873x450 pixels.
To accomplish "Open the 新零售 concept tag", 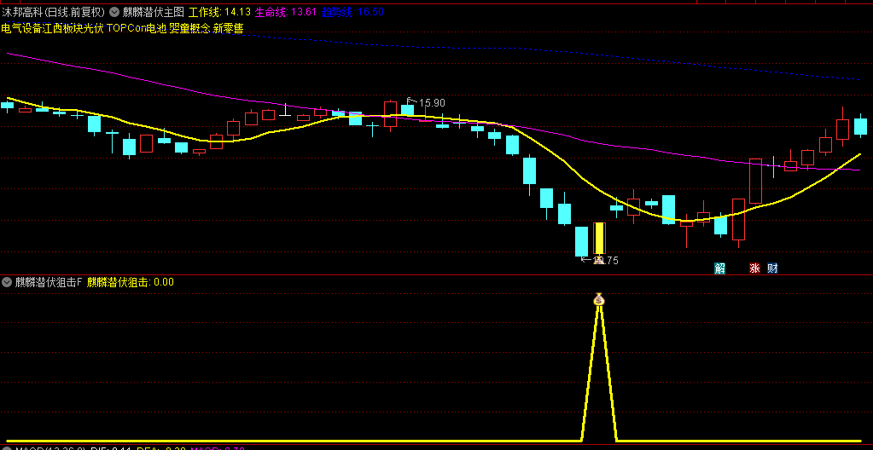I will pyautogui.click(x=228, y=28).
